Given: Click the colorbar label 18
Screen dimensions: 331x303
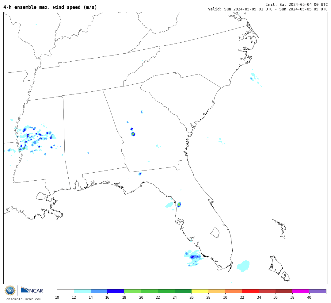Looking at the screenshot, I should click(x=124, y=297).
